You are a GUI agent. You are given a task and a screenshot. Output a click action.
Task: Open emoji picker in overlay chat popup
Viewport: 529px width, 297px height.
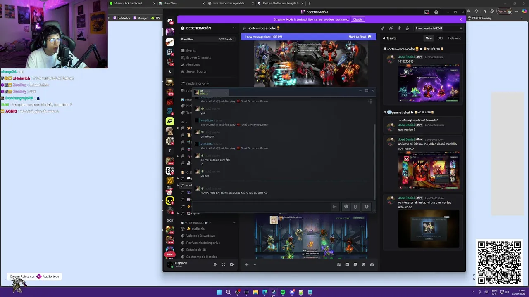(x=346, y=207)
